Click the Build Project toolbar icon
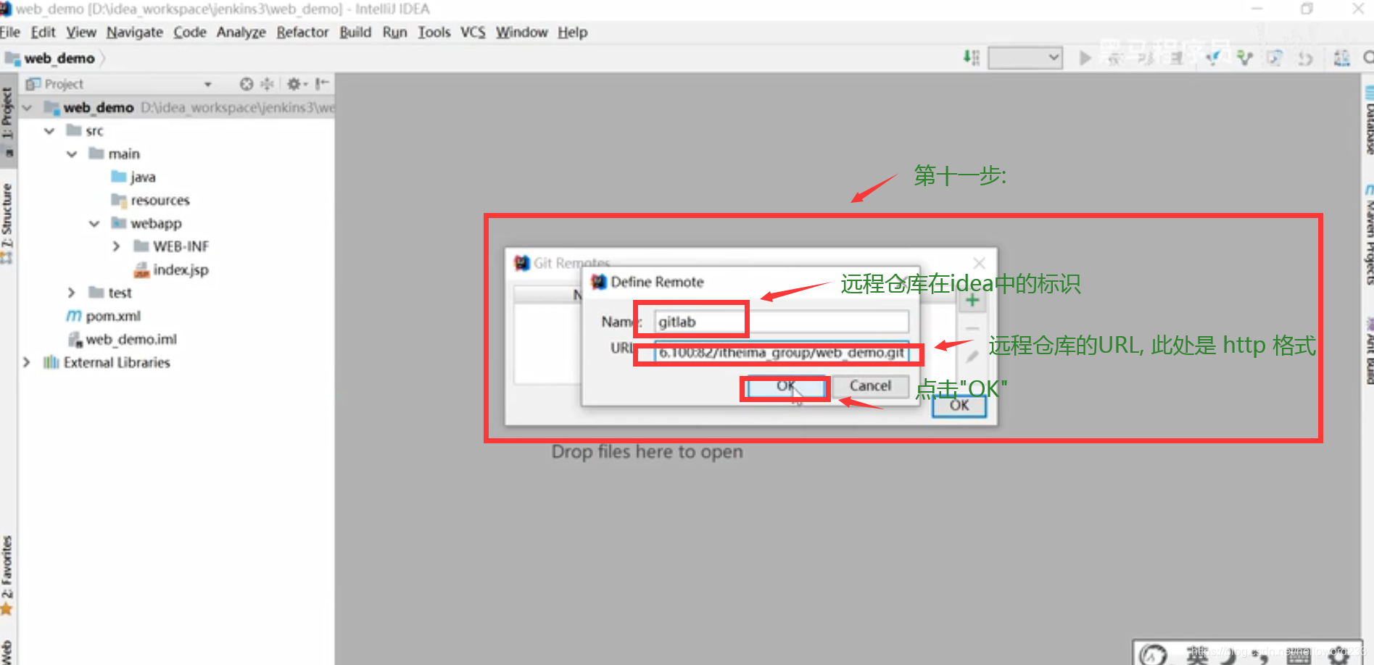1374x665 pixels. 972,57
